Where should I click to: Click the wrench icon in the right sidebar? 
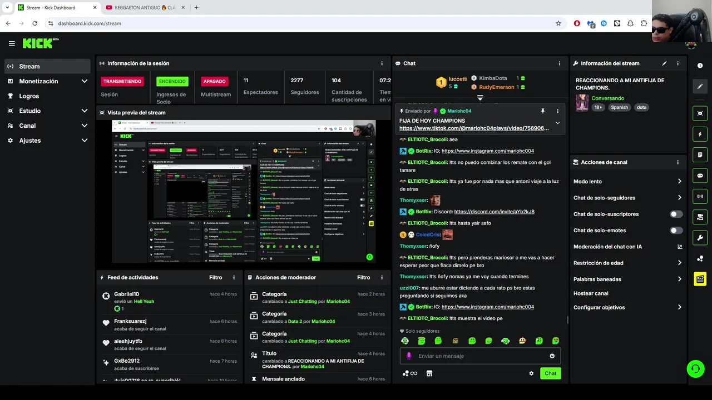coord(700,238)
